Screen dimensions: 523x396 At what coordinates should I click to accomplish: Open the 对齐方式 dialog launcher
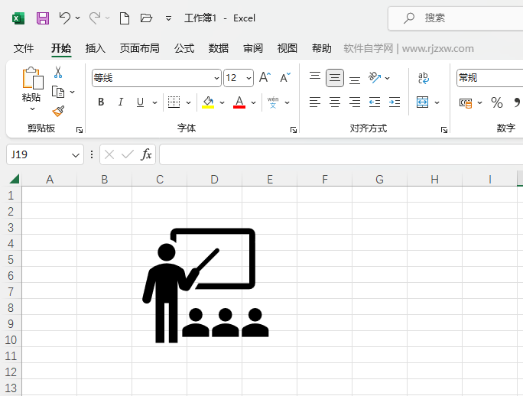(x=444, y=130)
